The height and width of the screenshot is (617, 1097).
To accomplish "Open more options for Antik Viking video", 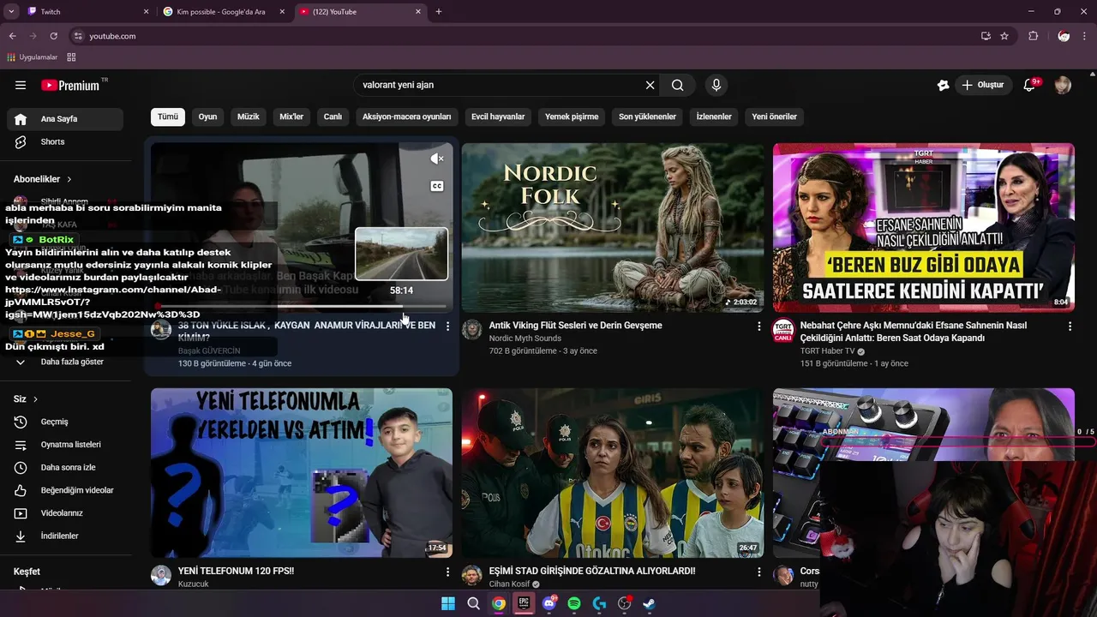I will pyautogui.click(x=758, y=326).
